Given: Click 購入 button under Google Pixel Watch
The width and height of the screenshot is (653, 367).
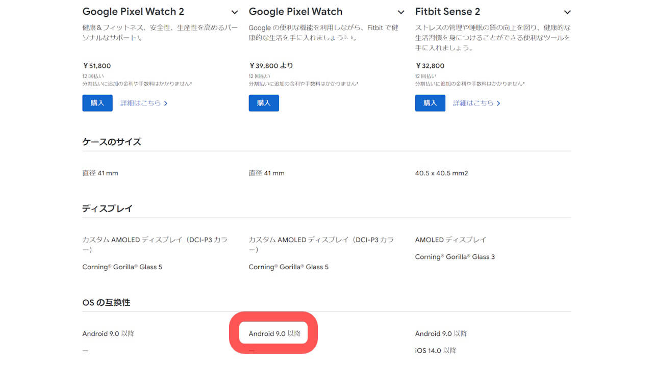Looking at the screenshot, I should click(263, 102).
